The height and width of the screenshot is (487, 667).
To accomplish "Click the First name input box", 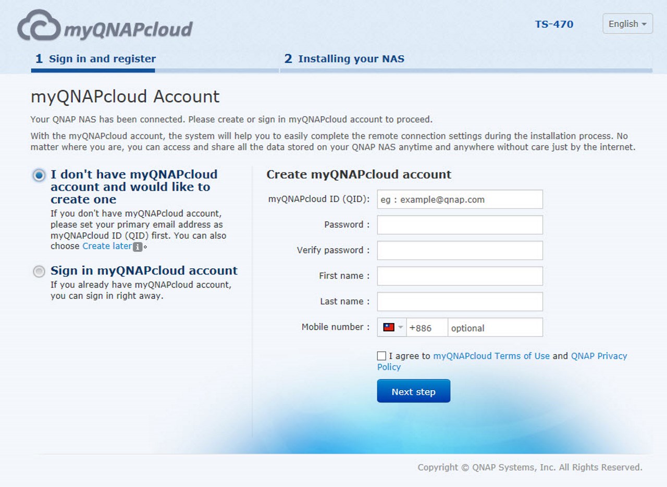I will pos(460,276).
